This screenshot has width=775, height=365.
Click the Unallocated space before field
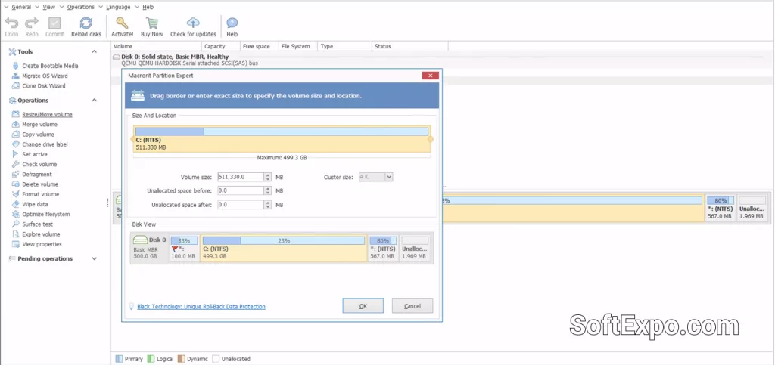tap(241, 190)
